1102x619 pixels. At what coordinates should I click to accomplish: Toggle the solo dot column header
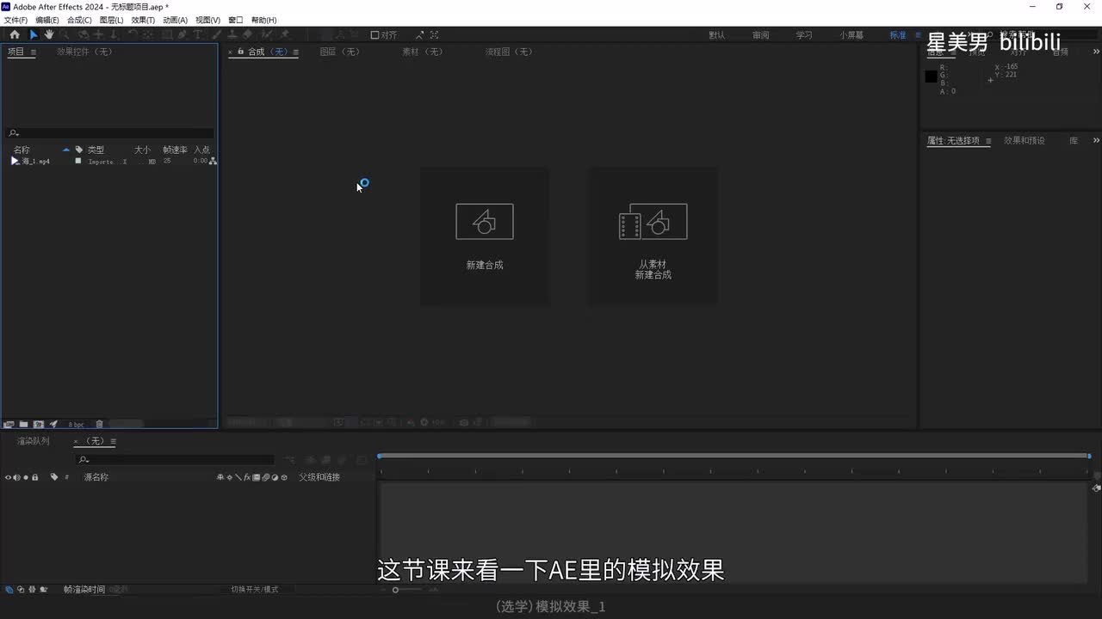pos(26,477)
